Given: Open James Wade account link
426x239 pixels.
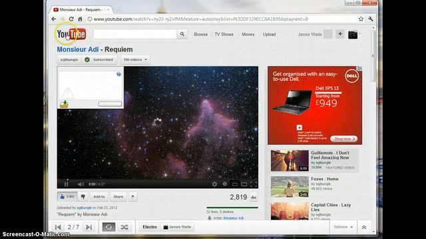Looking at the screenshot, I should click(x=310, y=35).
